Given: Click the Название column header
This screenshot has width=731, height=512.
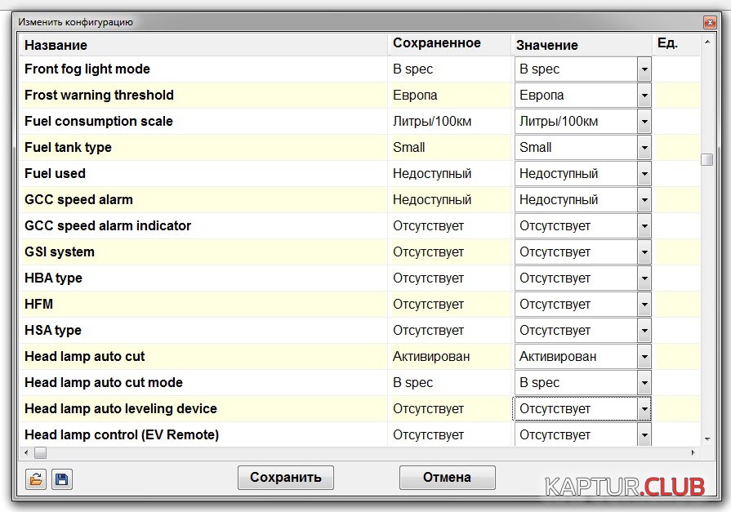Looking at the screenshot, I should tap(56, 45).
